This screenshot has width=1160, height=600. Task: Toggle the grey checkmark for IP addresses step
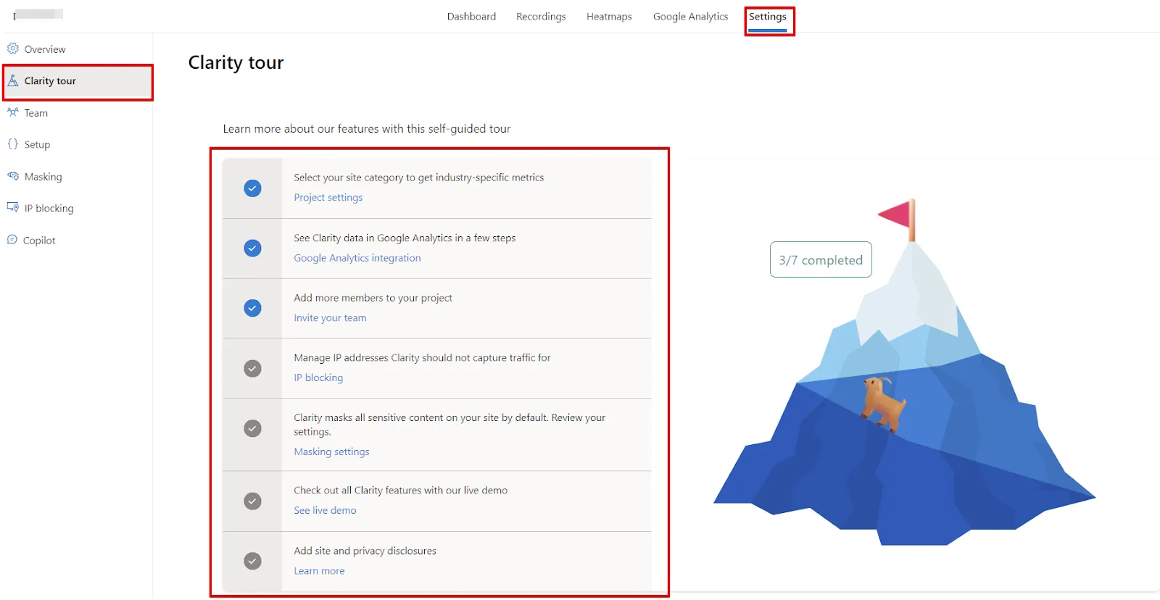tap(252, 368)
